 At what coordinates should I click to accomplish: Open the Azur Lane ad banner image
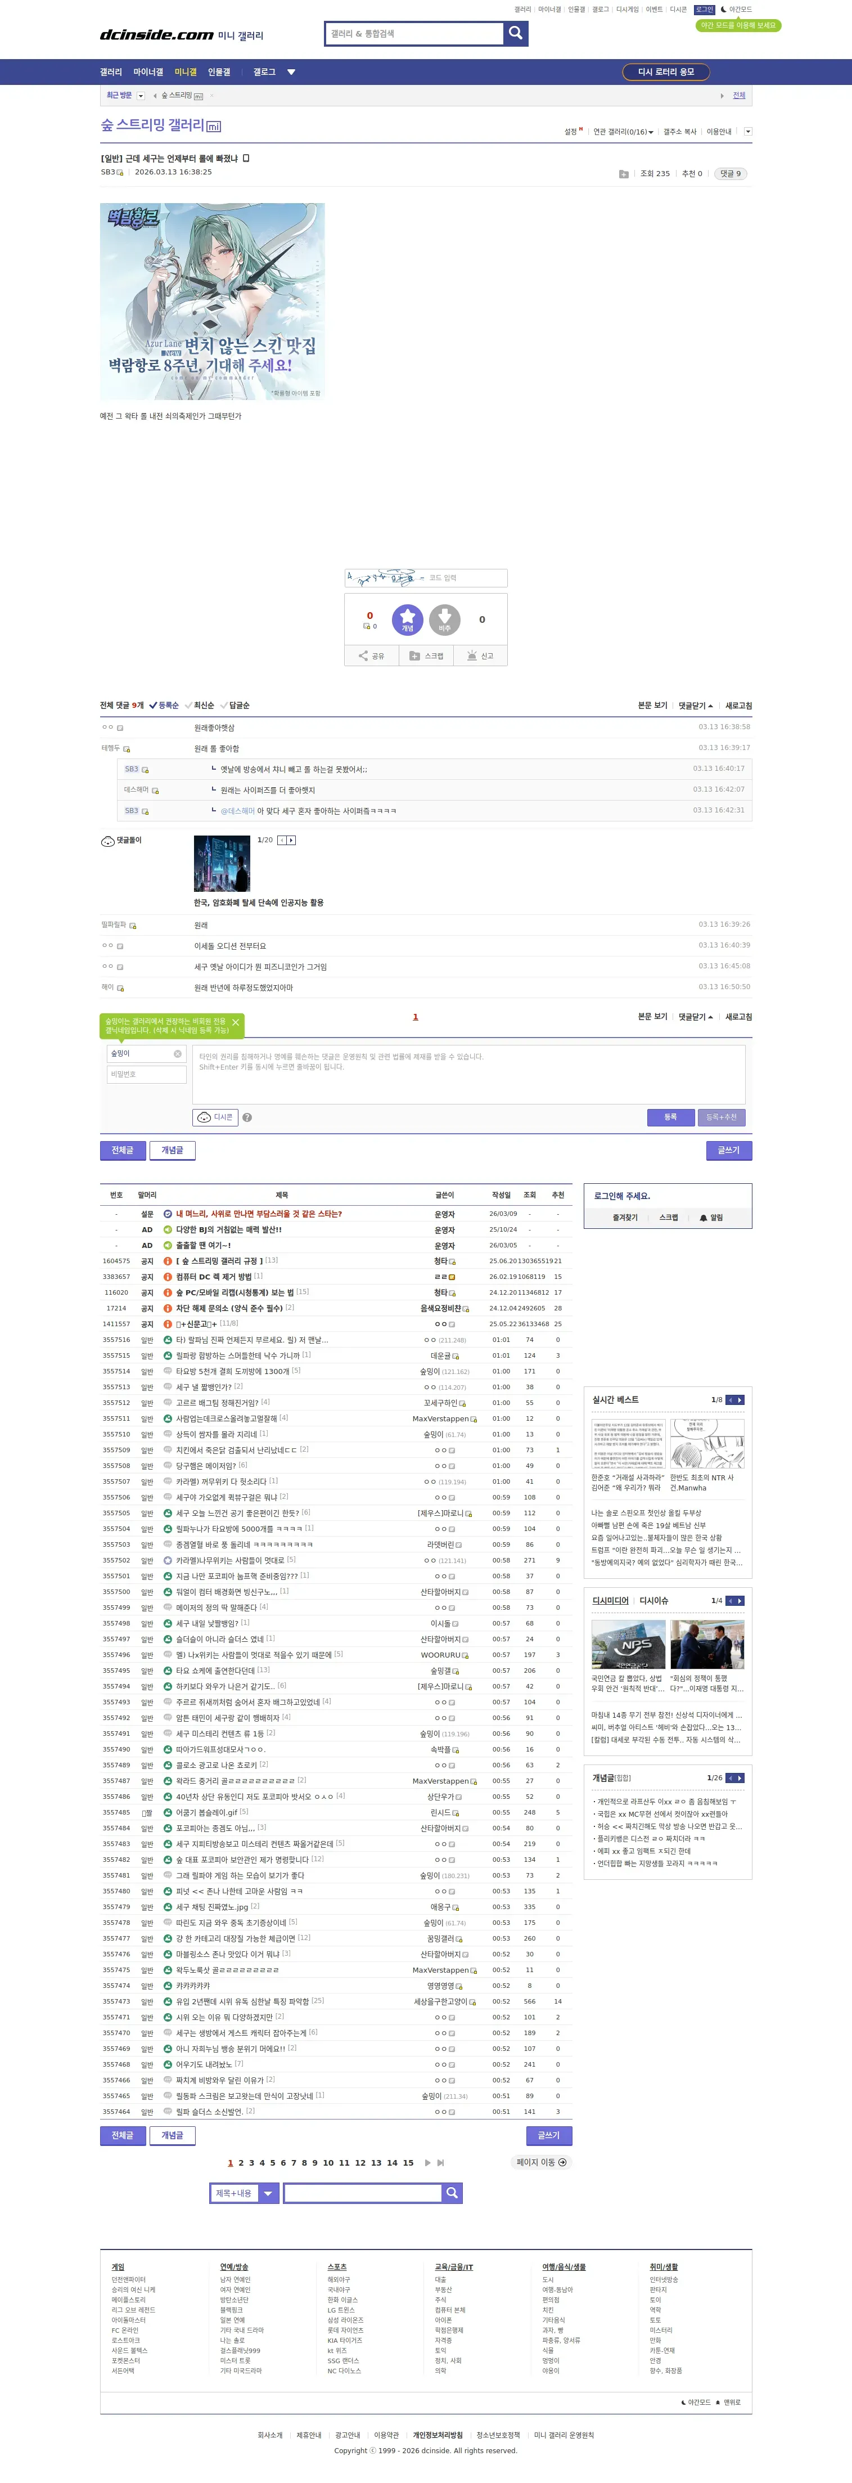tap(212, 300)
